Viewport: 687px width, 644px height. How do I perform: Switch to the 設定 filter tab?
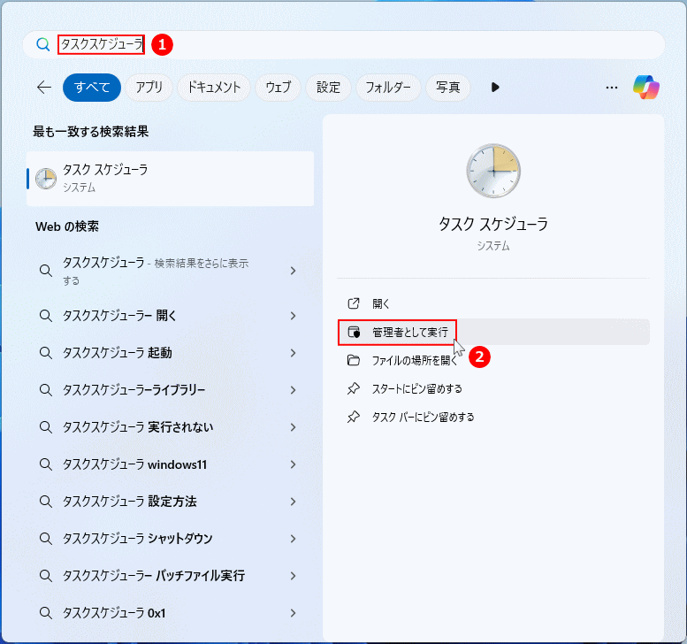pos(329,88)
